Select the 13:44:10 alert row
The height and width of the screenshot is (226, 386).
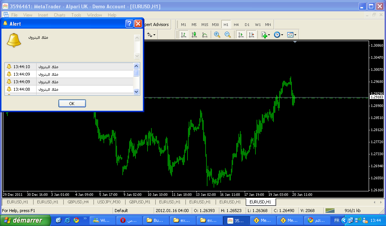tap(69, 67)
